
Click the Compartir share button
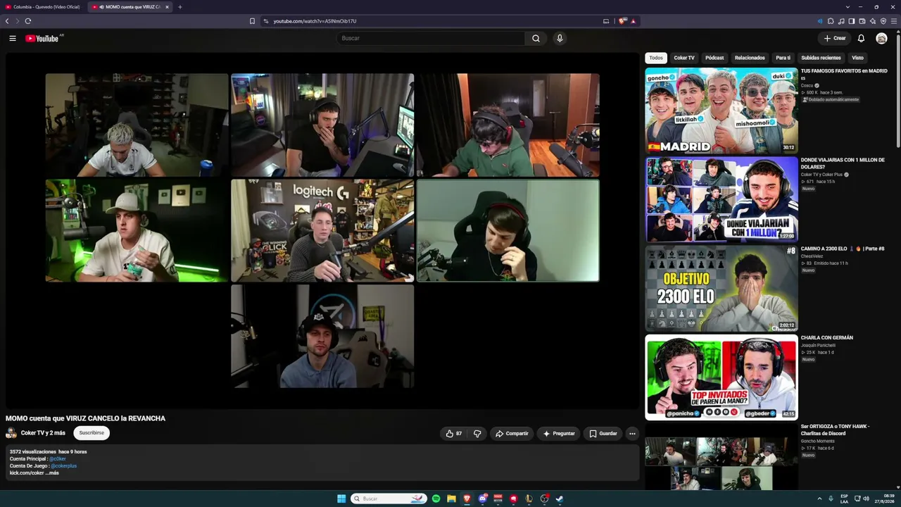tap(512, 434)
